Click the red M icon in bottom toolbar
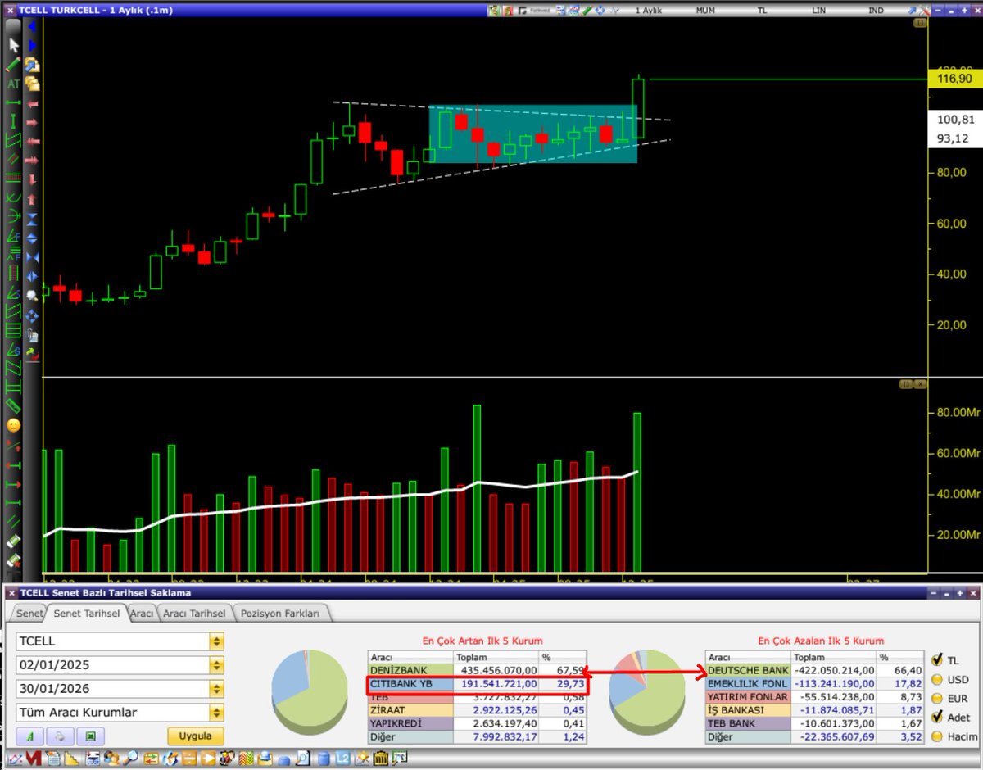The height and width of the screenshot is (770, 983). click(x=34, y=759)
